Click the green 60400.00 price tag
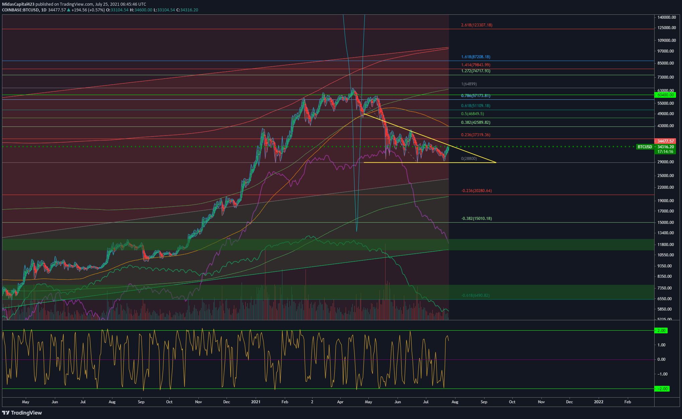682x419 pixels. (665, 95)
